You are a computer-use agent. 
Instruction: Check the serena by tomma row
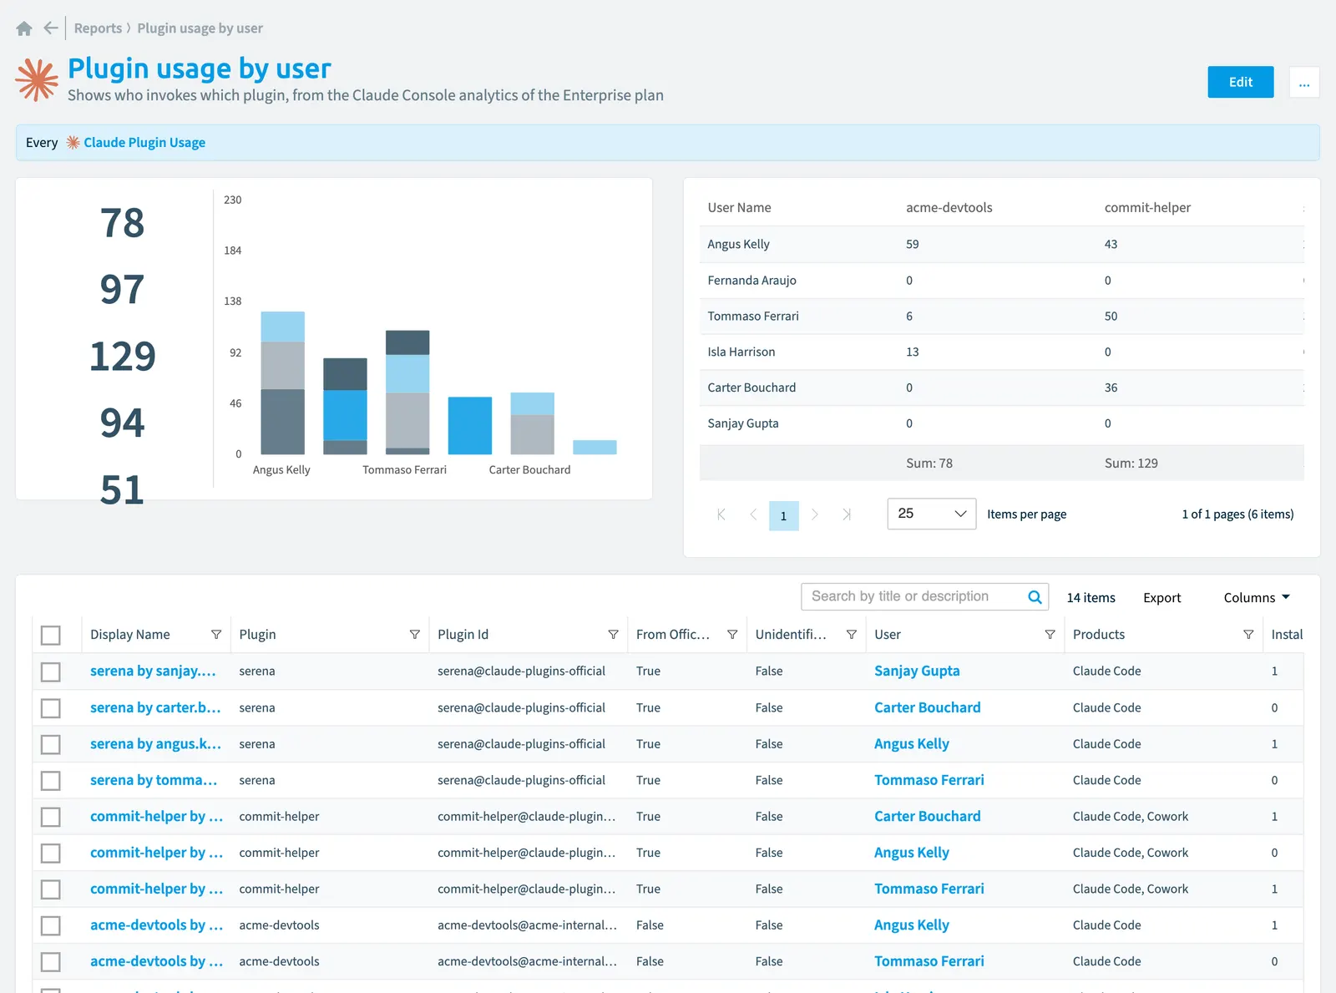51,781
